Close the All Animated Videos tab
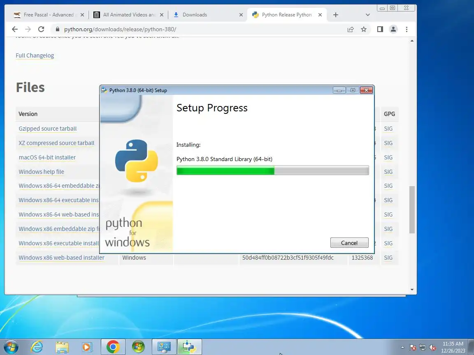474x355 pixels. point(162,15)
